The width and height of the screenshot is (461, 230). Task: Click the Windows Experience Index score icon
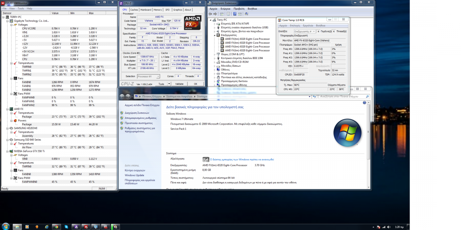(206, 159)
